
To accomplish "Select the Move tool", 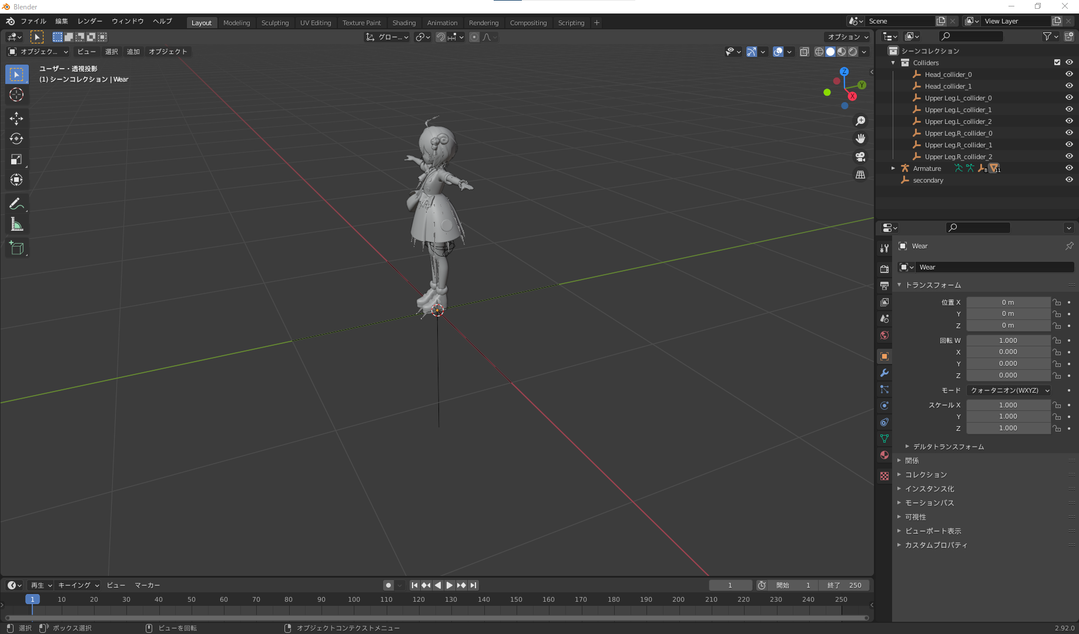I will (16, 119).
